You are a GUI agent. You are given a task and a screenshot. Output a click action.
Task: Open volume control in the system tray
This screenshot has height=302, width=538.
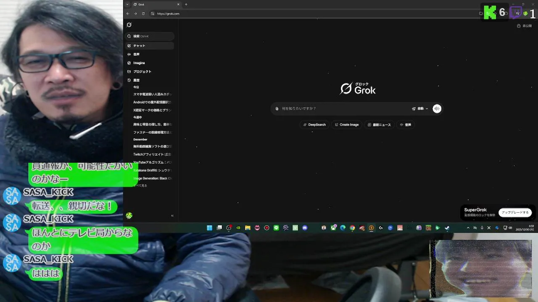click(510, 228)
